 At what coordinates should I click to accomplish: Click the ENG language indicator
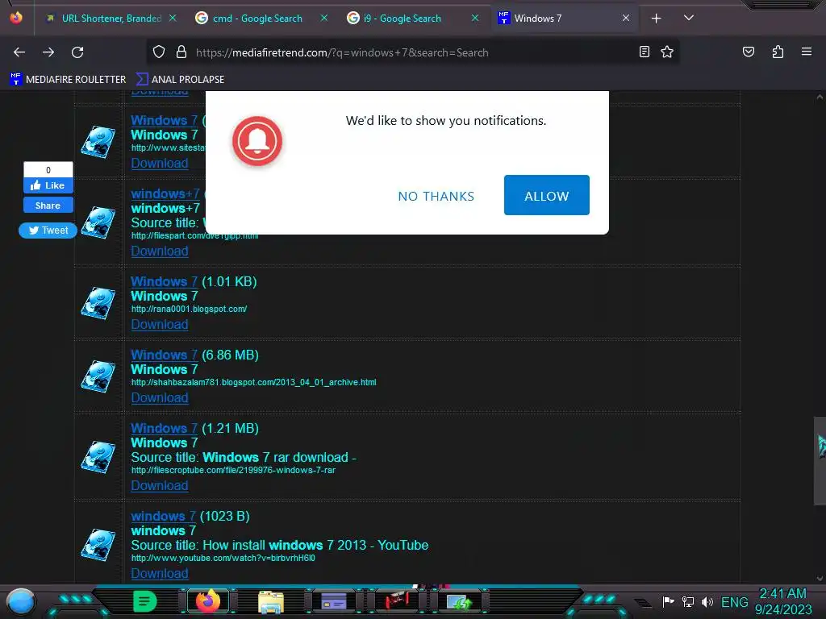pyautogui.click(x=734, y=601)
